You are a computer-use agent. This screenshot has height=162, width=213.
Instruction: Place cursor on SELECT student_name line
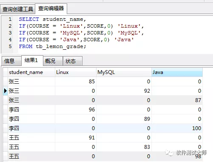point(52,19)
